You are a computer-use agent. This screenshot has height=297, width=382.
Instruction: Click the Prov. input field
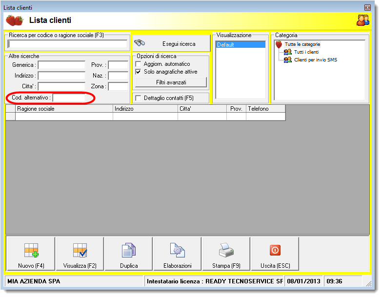[x=118, y=65]
